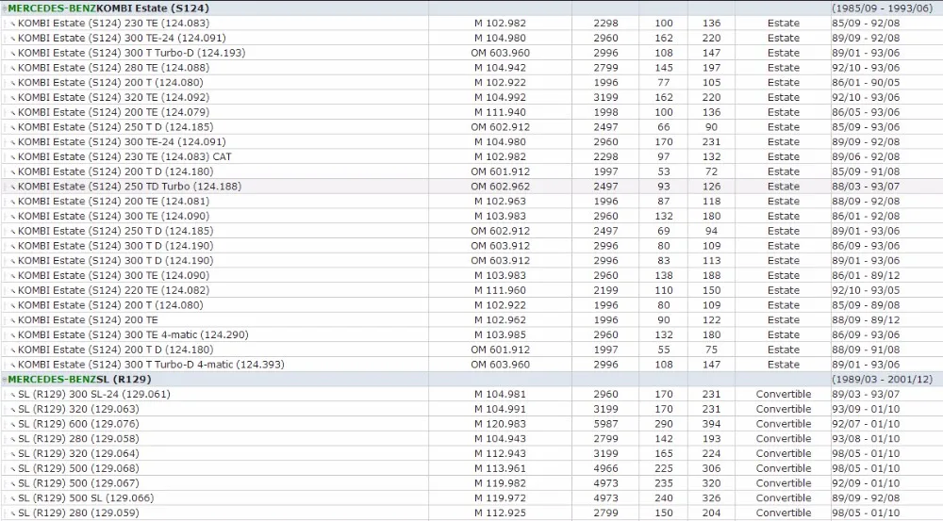Select SL (R129) 320 (129.063) row
Viewport: 943px width, 521px height.
471,409
